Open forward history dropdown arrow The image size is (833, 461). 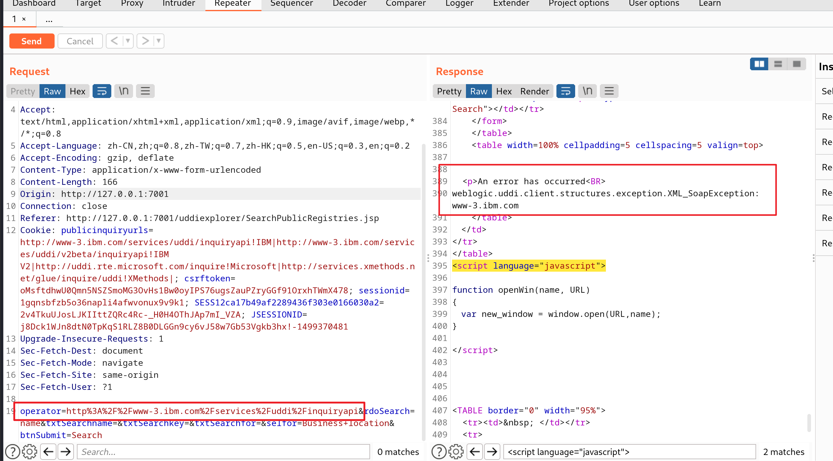point(159,41)
